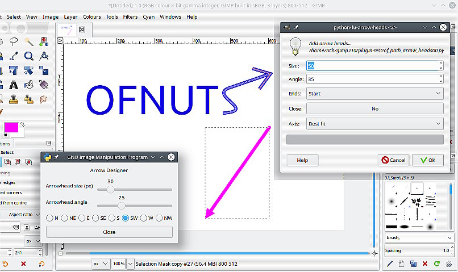Viewport: 458px width, 272px height.
Task: Open the View menu
Action: [x=32, y=17]
